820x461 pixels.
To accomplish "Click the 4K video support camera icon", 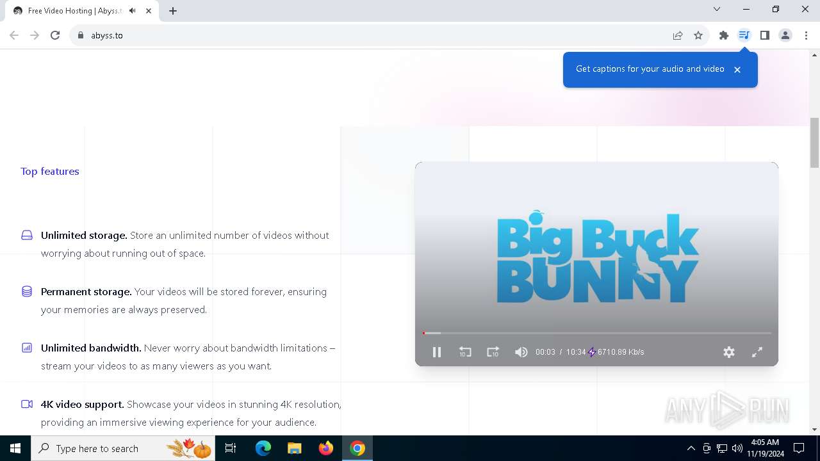I will tap(27, 404).
